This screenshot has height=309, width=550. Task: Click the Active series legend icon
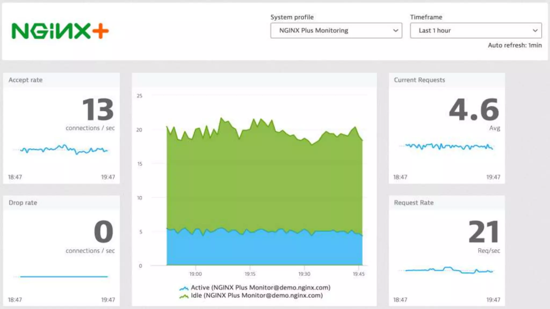click(x=184, y=288)
